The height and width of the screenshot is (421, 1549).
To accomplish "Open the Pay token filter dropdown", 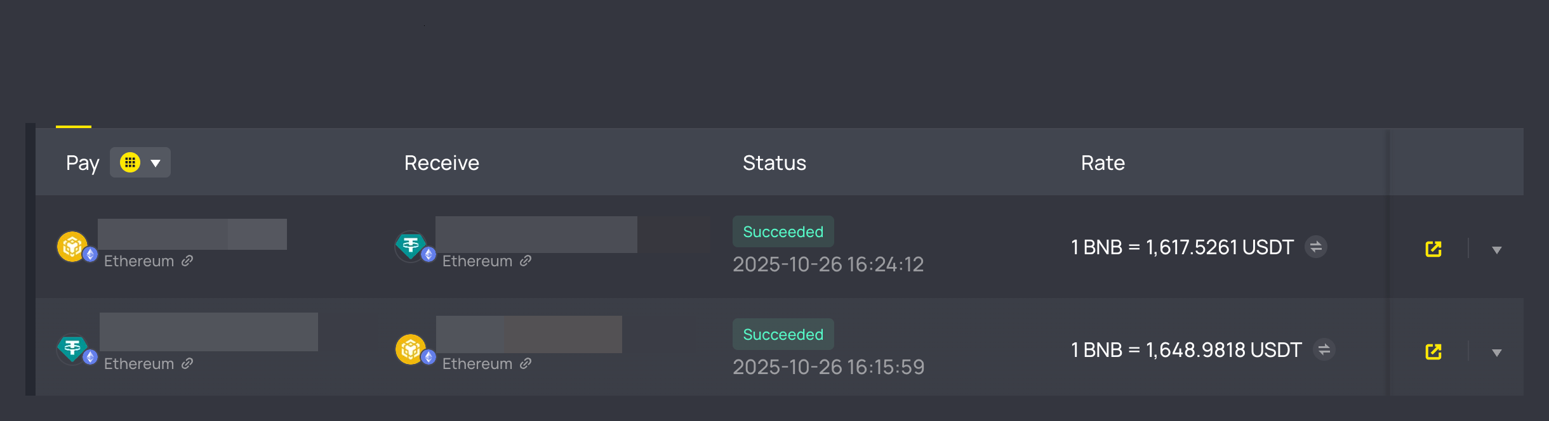I will pyautogui.click(x=140, y=163).
